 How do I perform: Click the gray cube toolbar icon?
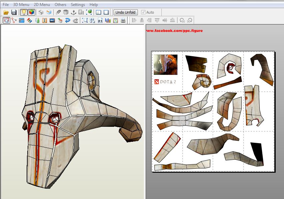pos(41,12)
